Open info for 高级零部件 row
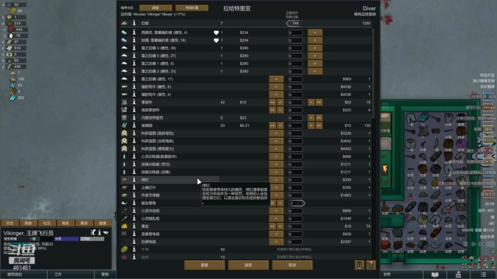This screenshot has width=497, height=279. [x=134, y=110]
